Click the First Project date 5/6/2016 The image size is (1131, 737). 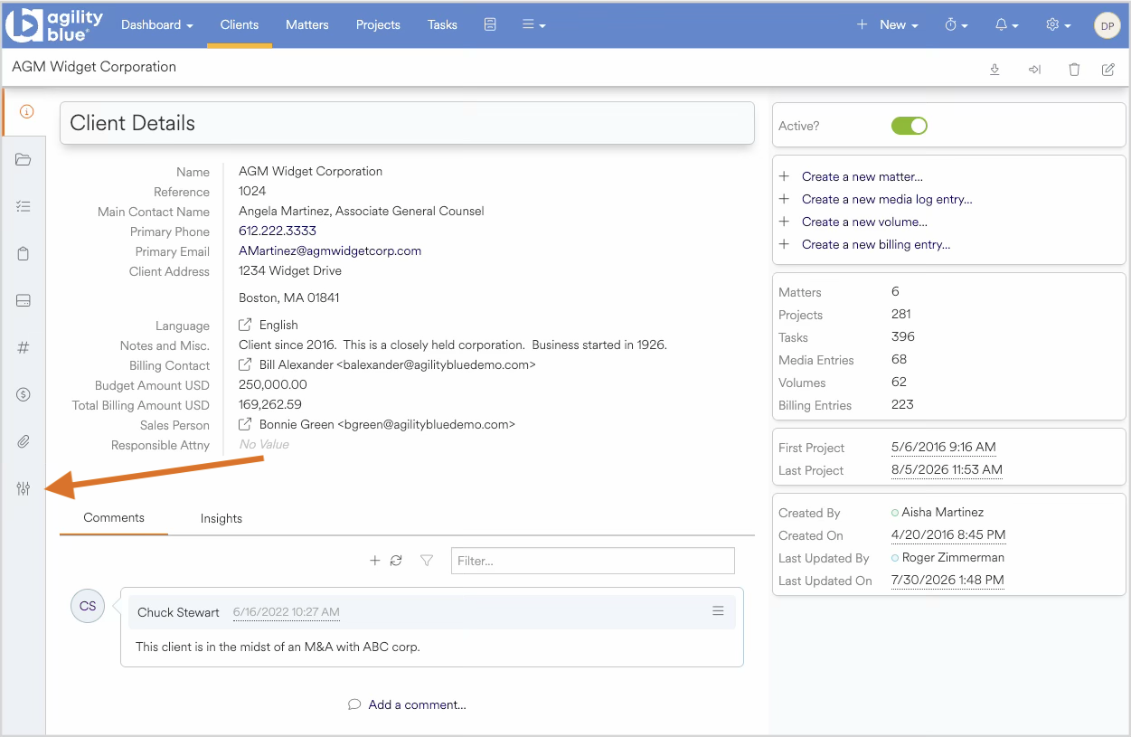pyautogui.click(x=944, y=447)
